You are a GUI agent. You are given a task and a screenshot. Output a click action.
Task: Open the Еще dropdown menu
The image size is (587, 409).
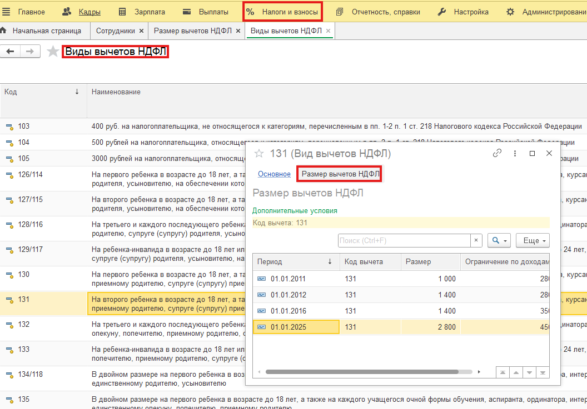point(533,241)
